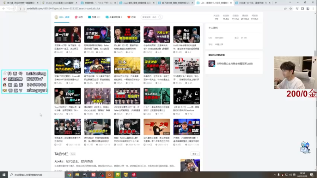The width and height of the screenshot is (317, 178).
Task: Switch to the '打比赛？打个屁' browser tab
Action: pos(253,3)
